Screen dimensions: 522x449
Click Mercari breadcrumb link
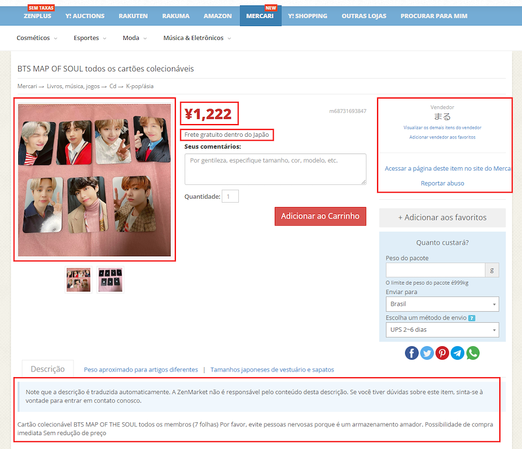[x=27, y=86]
